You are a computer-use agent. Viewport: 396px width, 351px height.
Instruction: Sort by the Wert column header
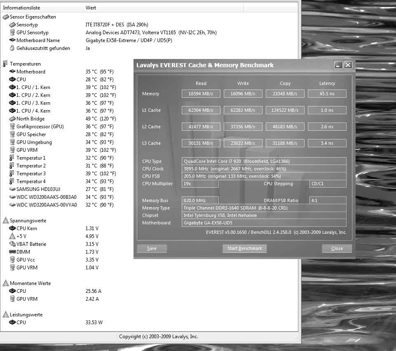(163, 7)
